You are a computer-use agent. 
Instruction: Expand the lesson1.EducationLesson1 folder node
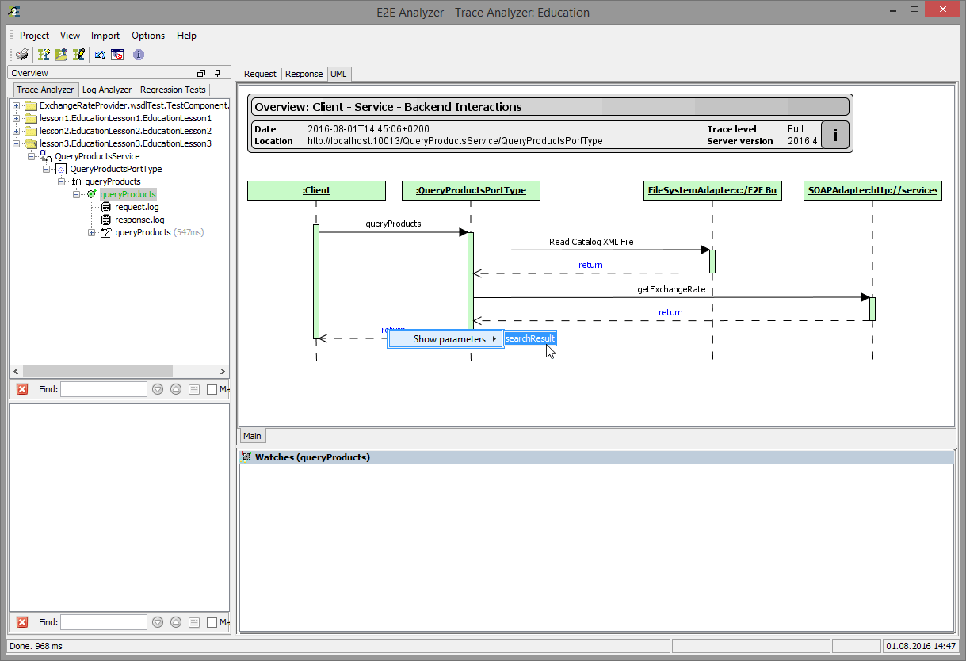(16, 118)
